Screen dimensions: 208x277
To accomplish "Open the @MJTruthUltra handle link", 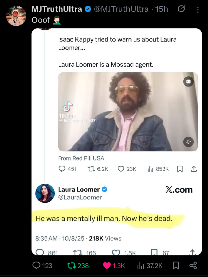I will (121, 9).
